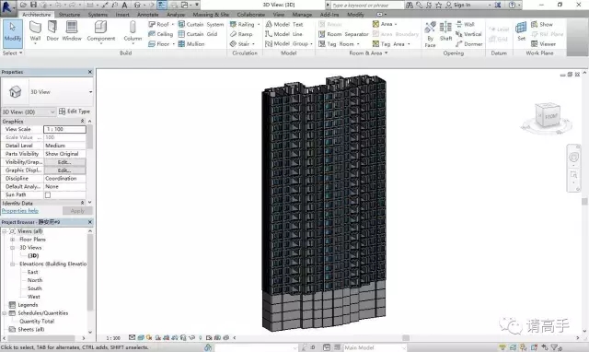The image size is (589, 352).
Task: Select the Railing tool
Action: click(x=245, y=24)
